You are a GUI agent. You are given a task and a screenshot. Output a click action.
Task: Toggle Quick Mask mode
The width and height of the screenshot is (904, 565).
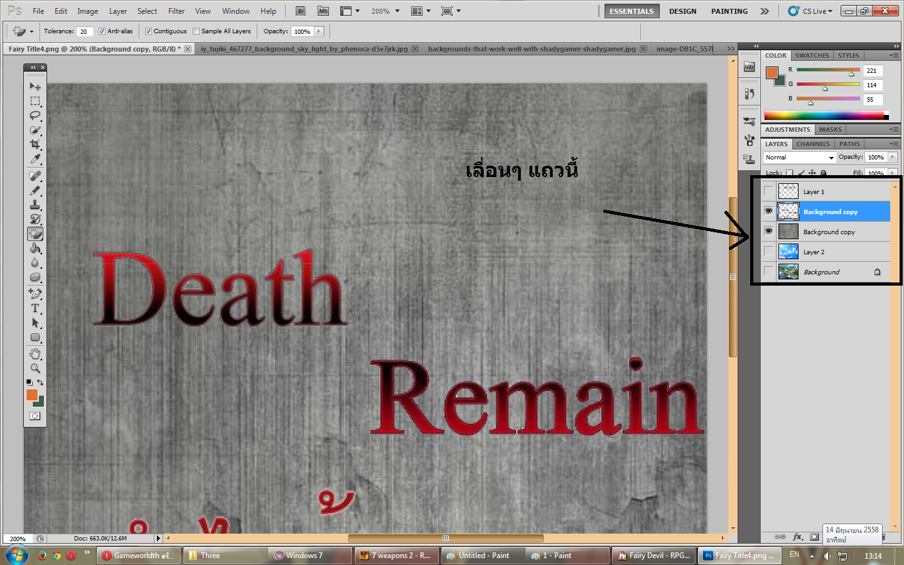coord(35,416)
